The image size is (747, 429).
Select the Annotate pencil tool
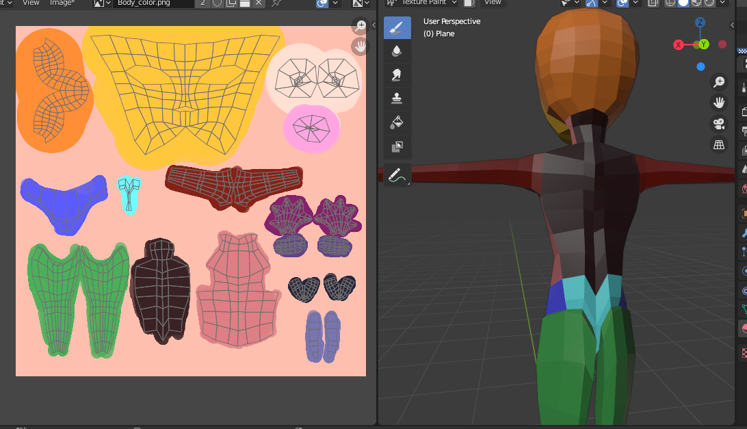click(397, 175)
